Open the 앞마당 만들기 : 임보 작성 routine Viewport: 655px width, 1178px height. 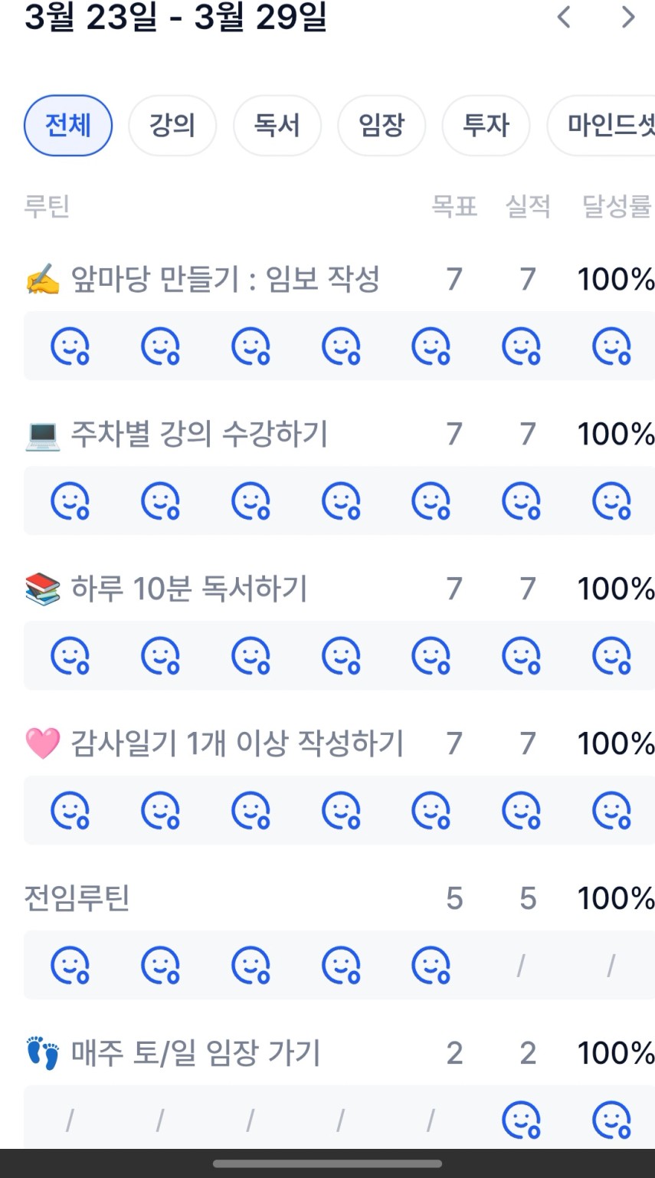(x=224, y=279)
